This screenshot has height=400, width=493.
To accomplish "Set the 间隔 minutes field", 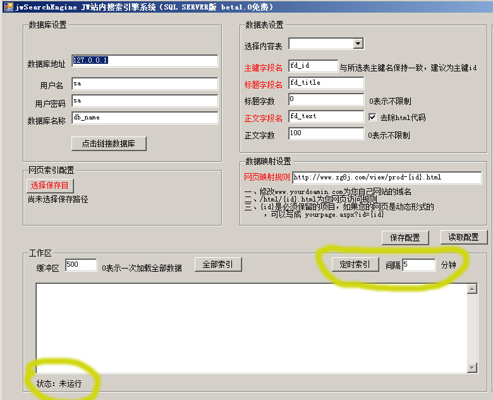I will point(418,265).
